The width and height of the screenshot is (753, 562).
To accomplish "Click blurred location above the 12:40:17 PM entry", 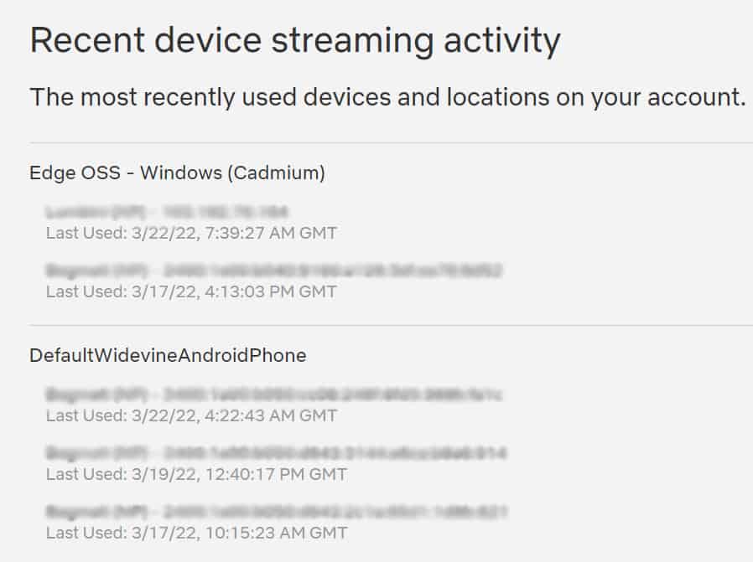I will coord(84,454).
